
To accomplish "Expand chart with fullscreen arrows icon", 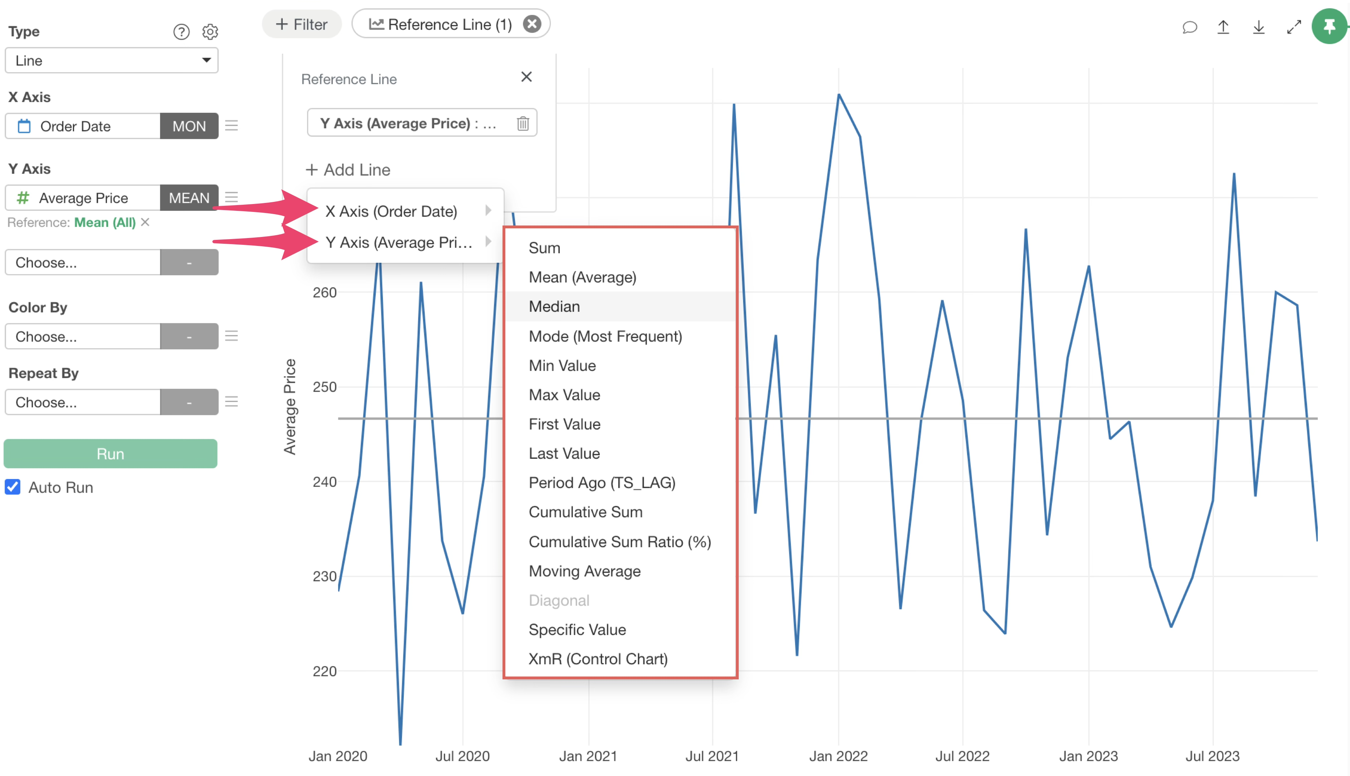I will coord(1293,26).
